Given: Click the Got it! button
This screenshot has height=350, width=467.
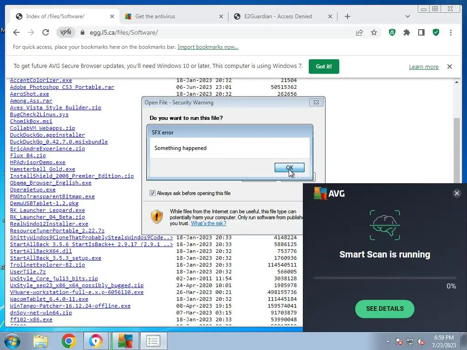Looking at the screenshot, I should pos(324,67).
